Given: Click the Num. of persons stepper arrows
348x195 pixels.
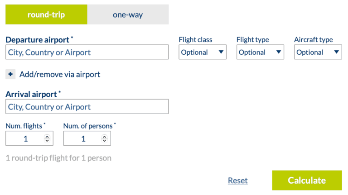Looking at the screenshot, I should coord(104,139).
